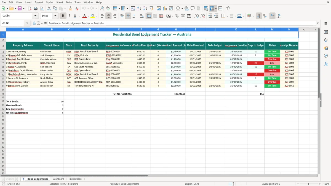Click the Export as PDF icon
Screen dimensions: 331x186
pos(30,9)
